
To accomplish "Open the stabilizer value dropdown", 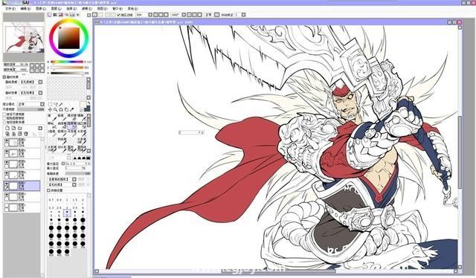I will (x=243, y=15).
